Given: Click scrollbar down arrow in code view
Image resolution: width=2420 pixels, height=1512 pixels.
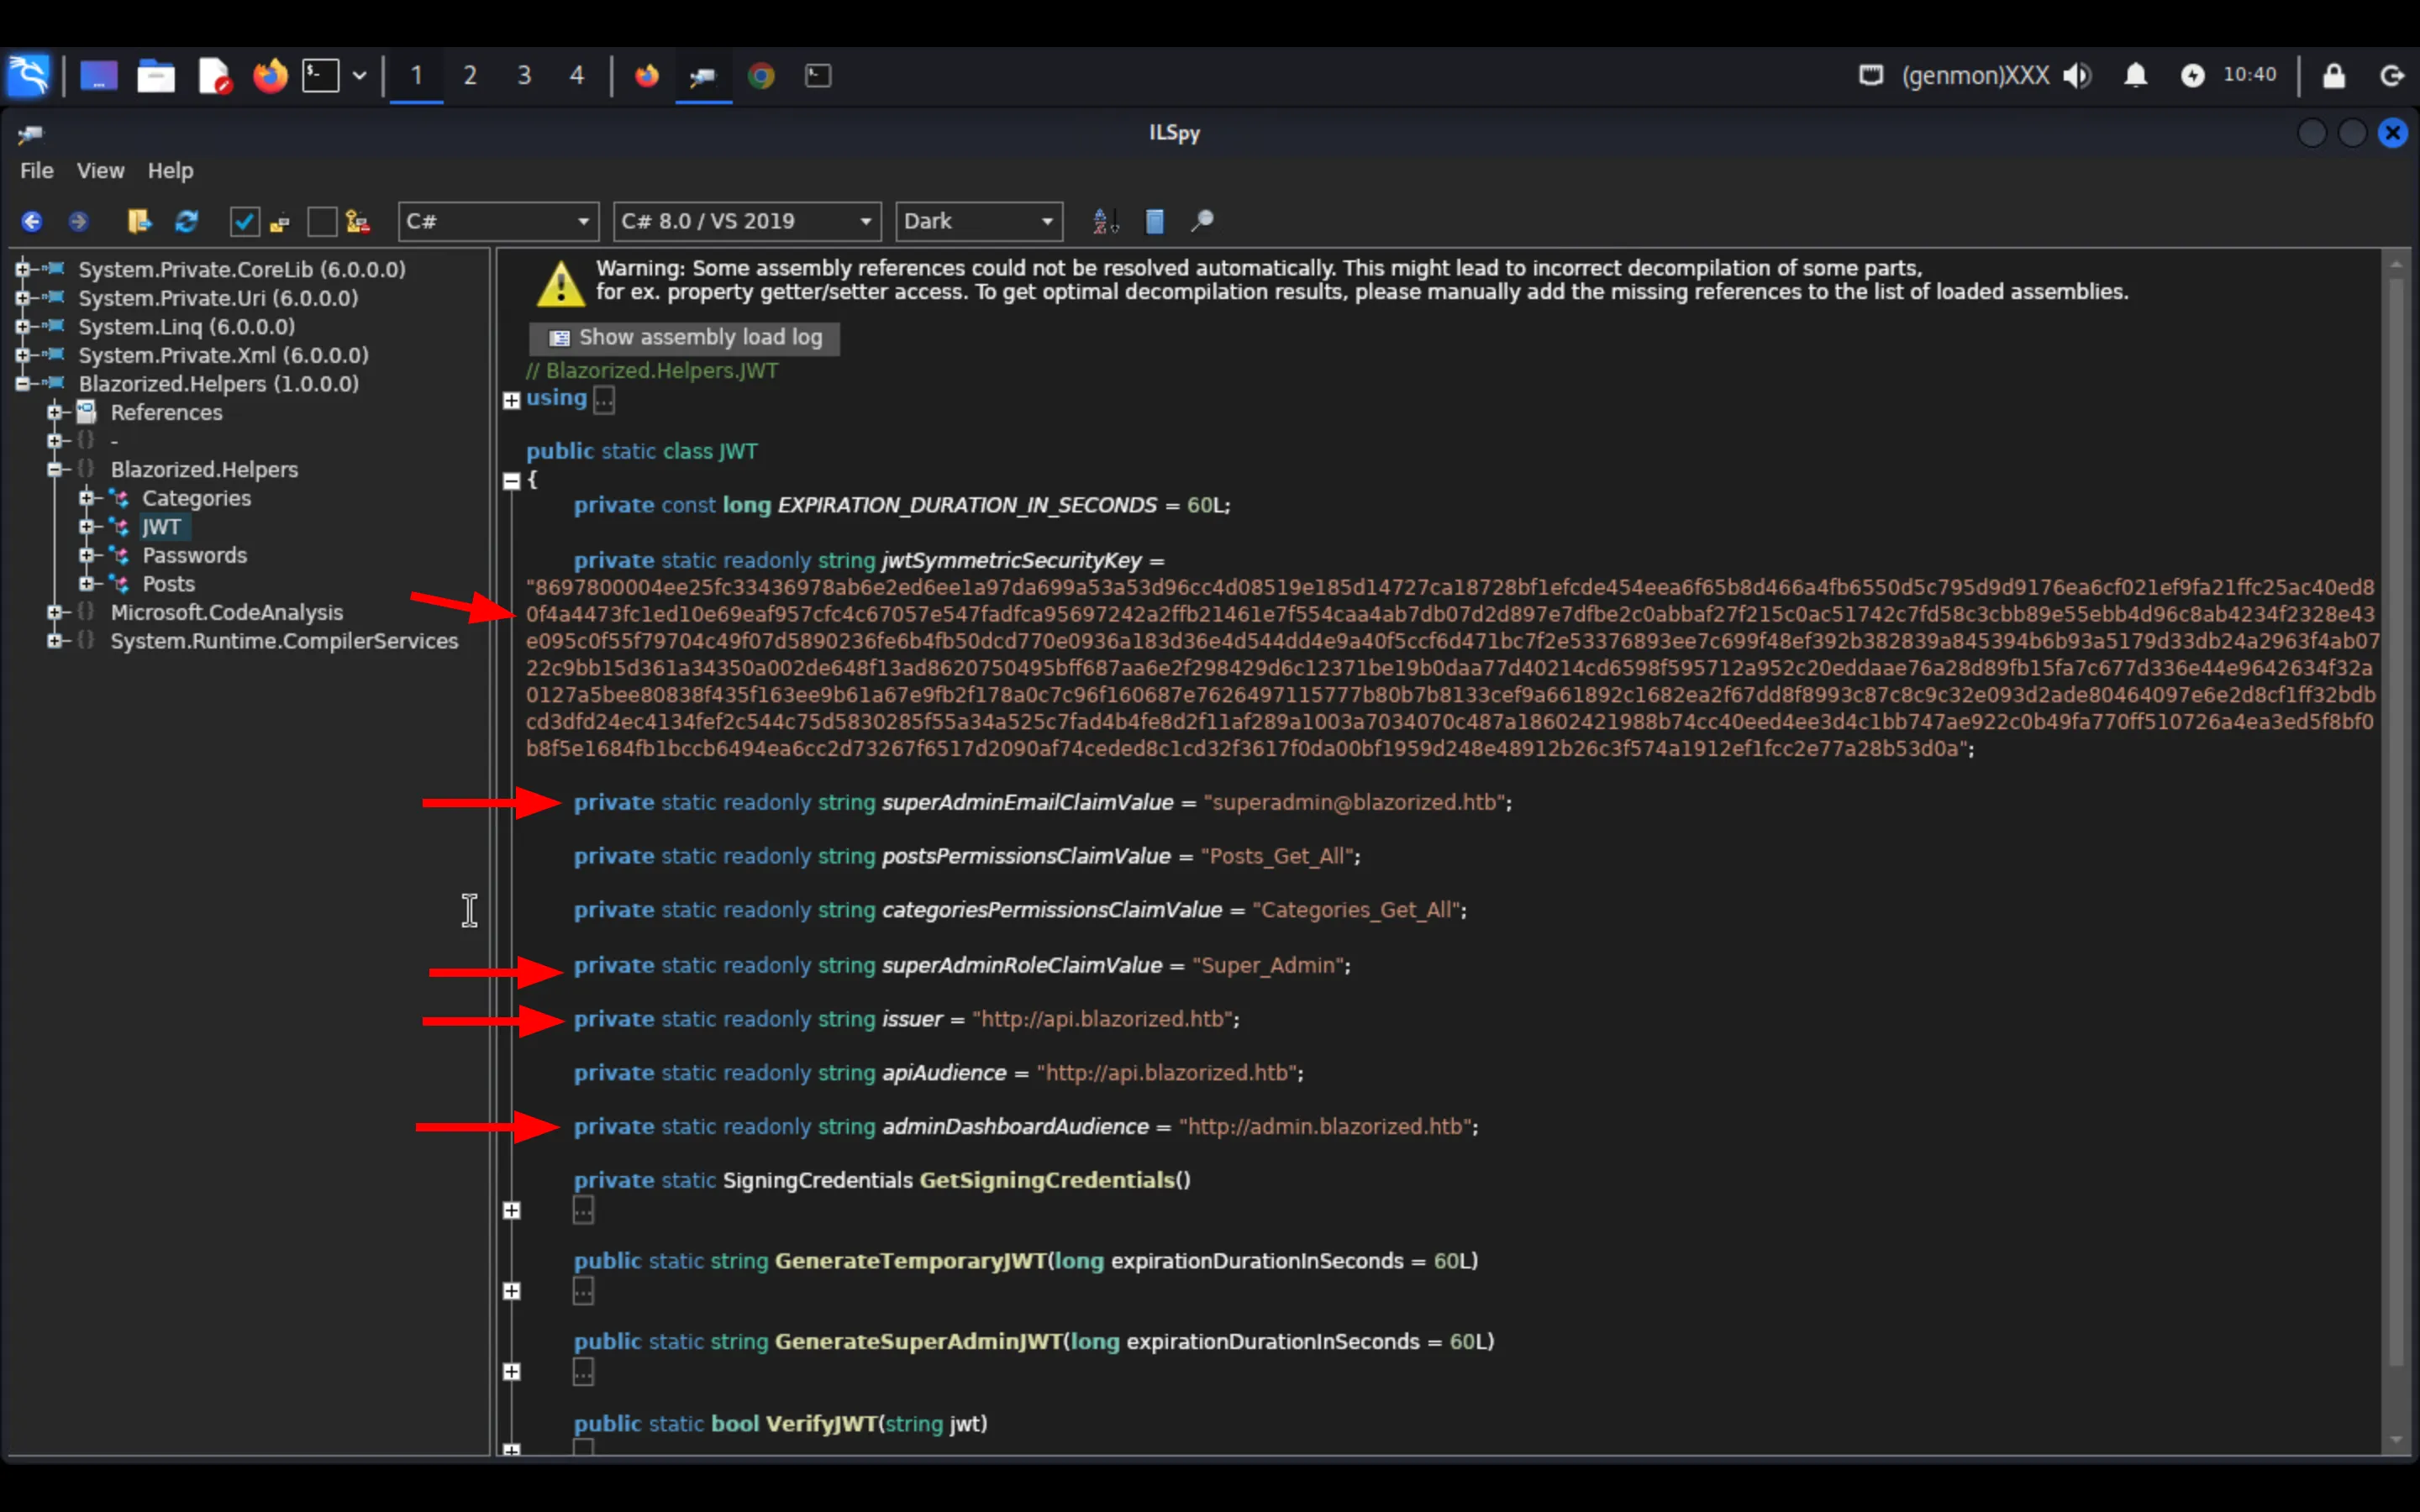Looking at the screenshot, I should coord(2396,1440).
